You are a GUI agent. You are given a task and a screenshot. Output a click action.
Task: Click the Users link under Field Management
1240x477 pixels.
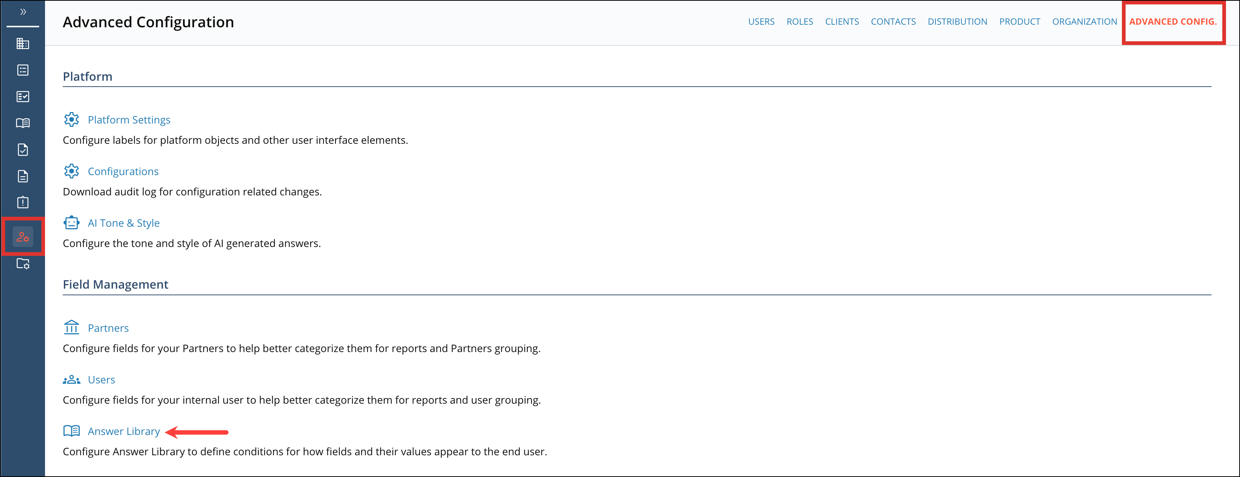pos(101,379)
